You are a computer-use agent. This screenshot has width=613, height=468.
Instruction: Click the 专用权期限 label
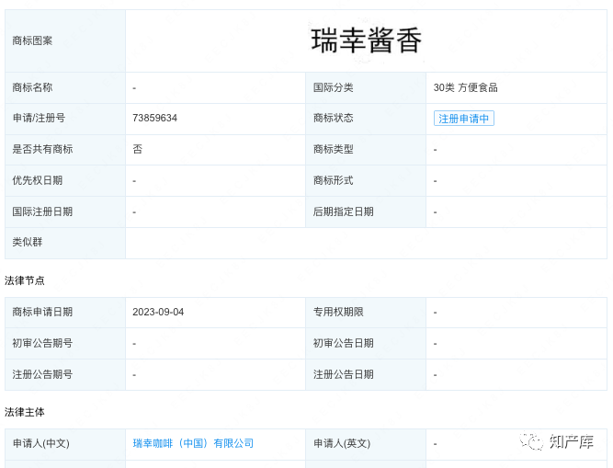(338, 312)
